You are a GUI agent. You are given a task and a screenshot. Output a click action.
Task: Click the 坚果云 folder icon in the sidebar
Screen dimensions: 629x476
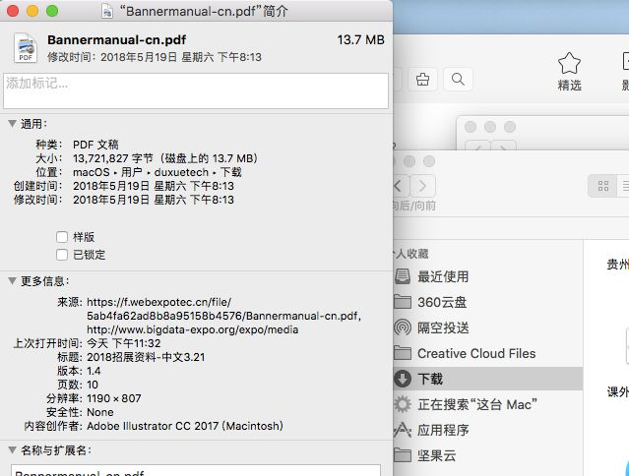tap(403, 455)
